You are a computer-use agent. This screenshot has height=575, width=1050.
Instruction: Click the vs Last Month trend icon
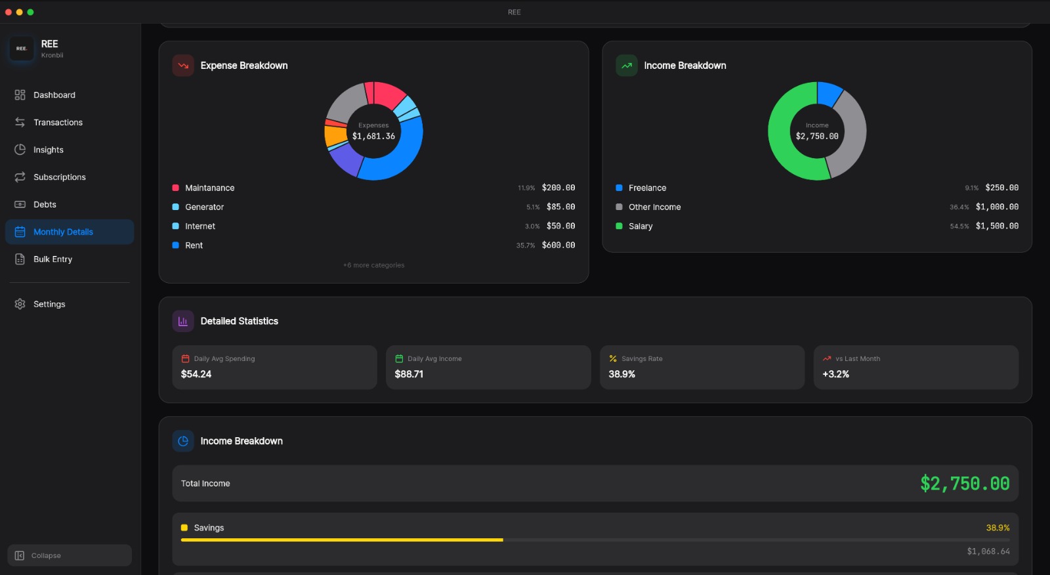coord(827,358)
